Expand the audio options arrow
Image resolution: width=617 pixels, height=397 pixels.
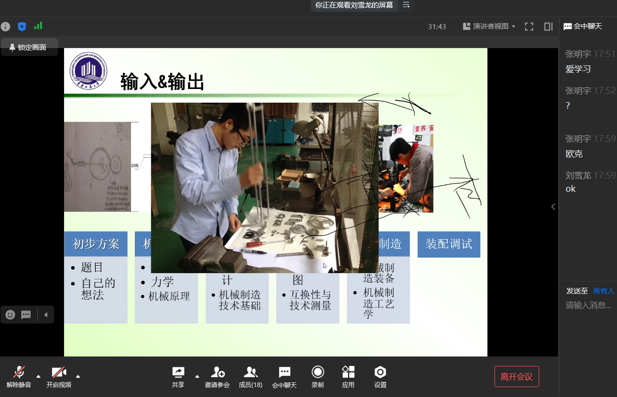pyautogui.click(x=39, y=376)
